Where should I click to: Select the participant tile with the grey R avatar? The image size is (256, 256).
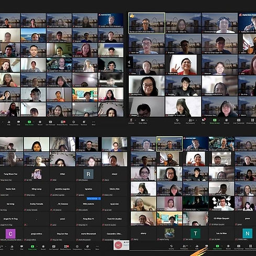pos(88,174)
